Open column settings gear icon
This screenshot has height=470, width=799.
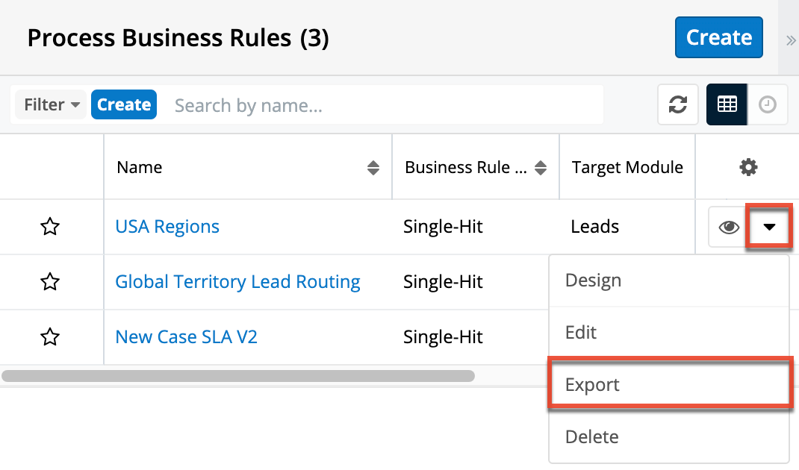pos(747,168)
